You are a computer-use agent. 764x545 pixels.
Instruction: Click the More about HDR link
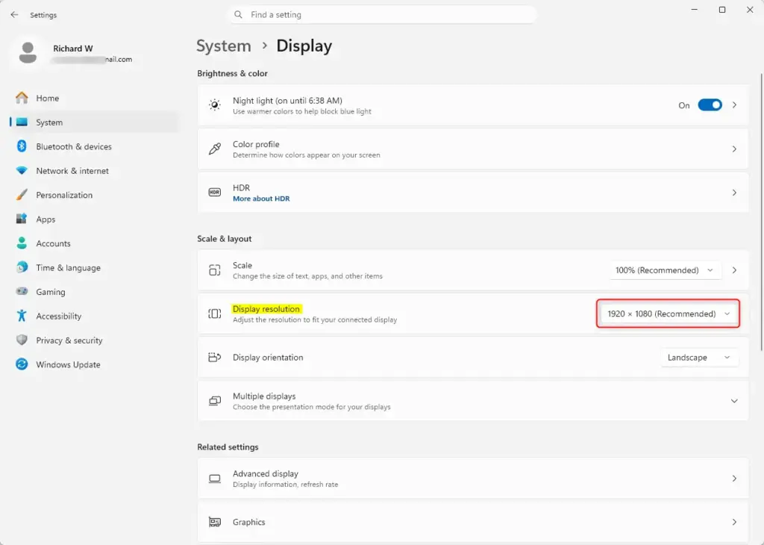point(261,199)
